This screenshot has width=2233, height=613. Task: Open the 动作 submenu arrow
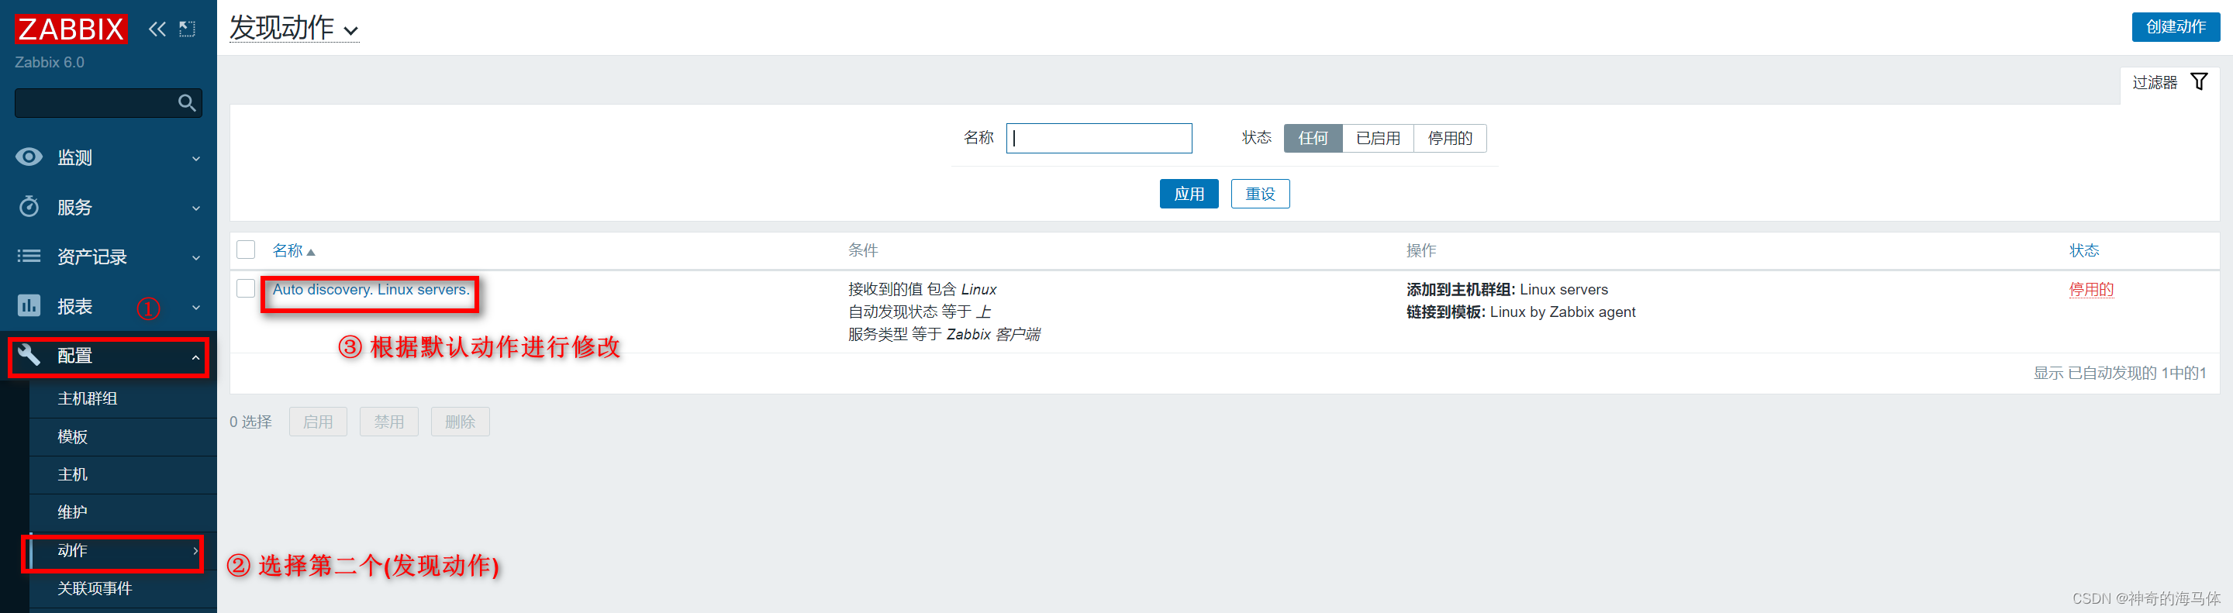[x=196, y=551]
